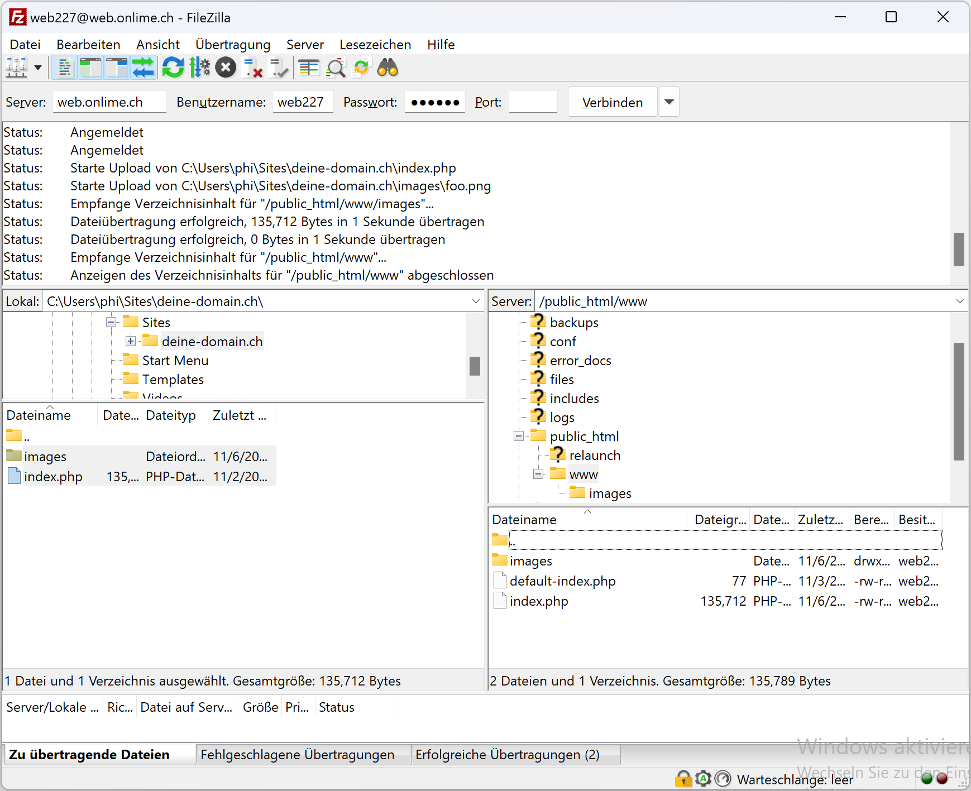Open the Ansicht menu

[158, 45]
